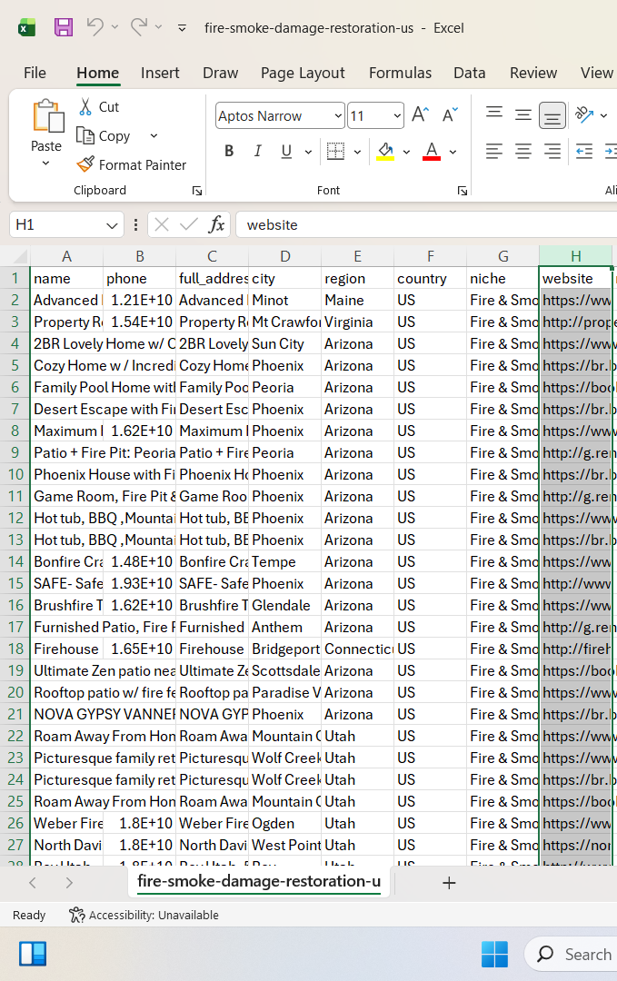Cut the selected cells
Image resolution: width=617 pixels, height=981 pixels.
click(99, 107)
